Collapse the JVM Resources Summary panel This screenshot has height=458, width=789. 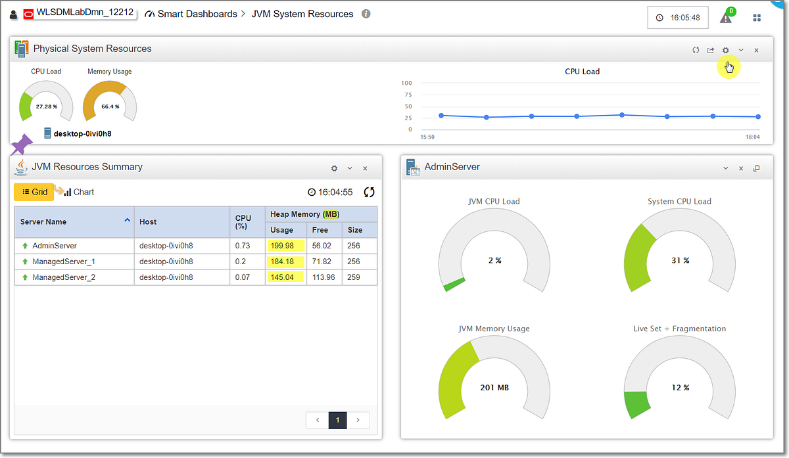click(350, 168)
